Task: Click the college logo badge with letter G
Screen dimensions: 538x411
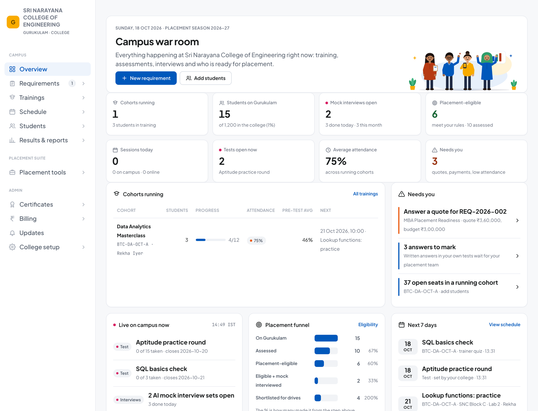Action: pos(13,22)
